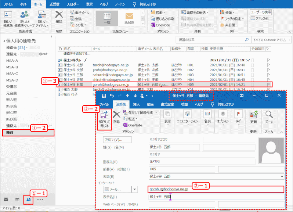Click the main window Delete (削除) X icon

(x=59, y=15)
